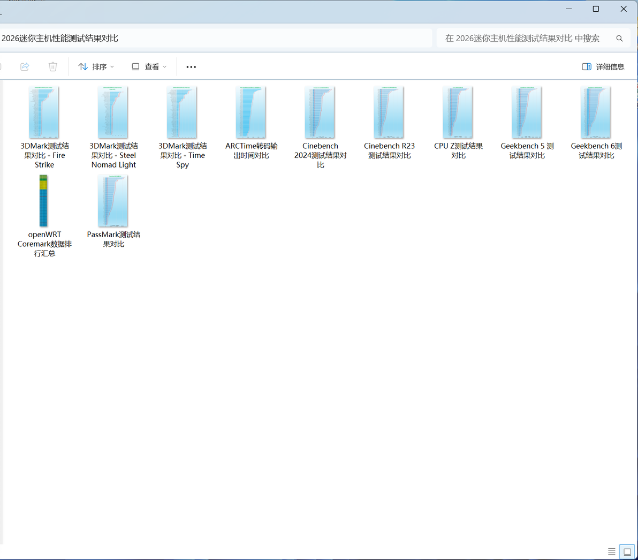Viewport: 638px width, 560px height.
Task: Click the share icon in toolbar
Action: (25, 66)
